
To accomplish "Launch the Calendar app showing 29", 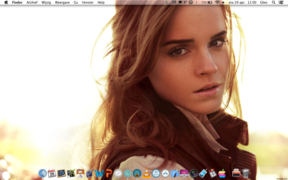I will pyautogui.click(x=52, y=173).
